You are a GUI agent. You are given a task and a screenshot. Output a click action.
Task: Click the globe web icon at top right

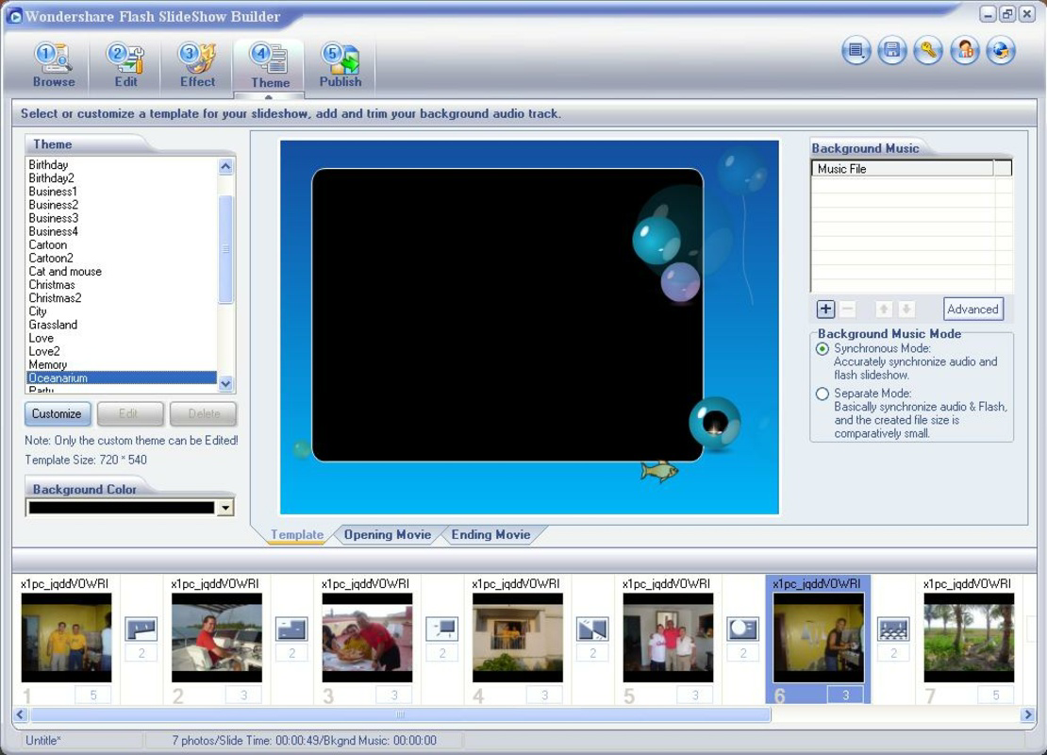[x=1001, y=51]
